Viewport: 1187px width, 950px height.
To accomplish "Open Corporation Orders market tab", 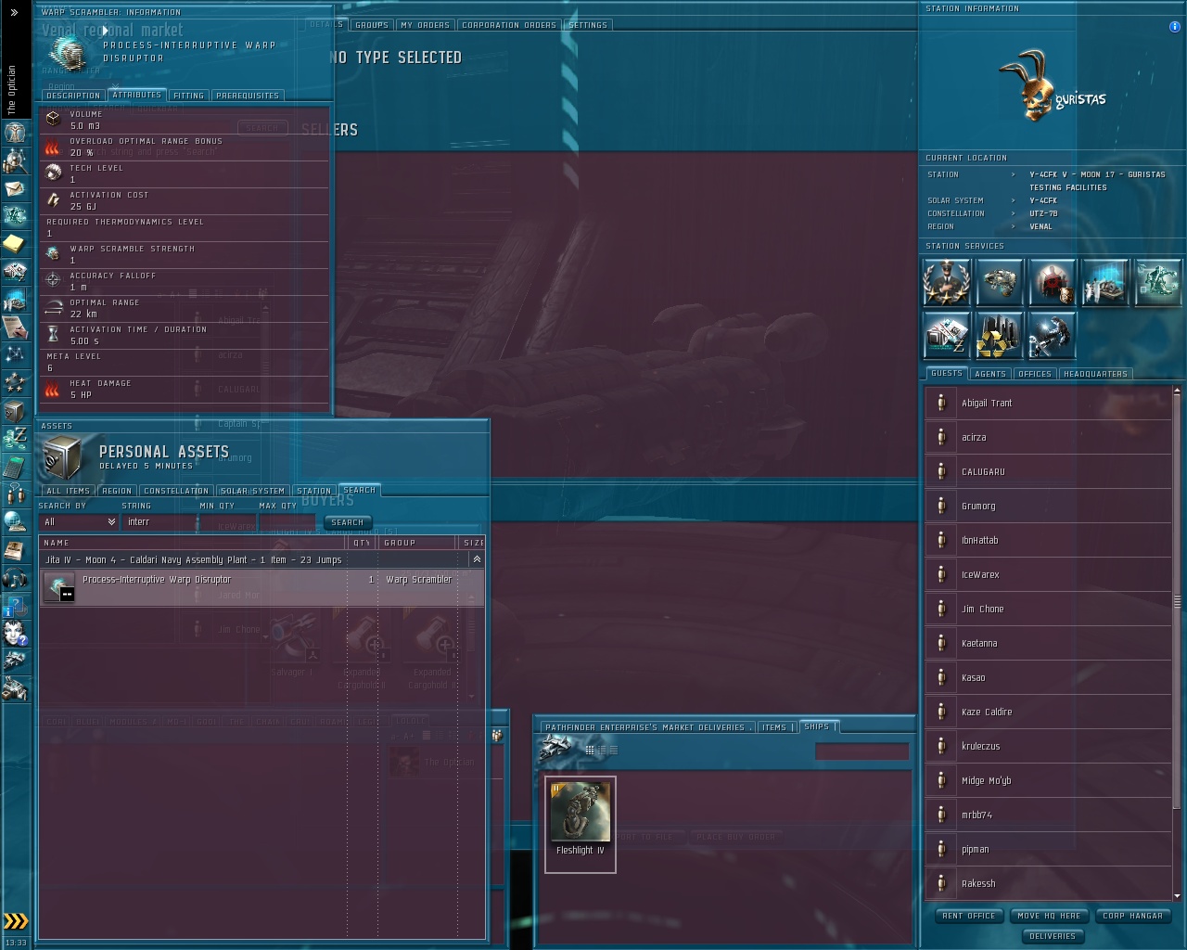I will 509,25.
